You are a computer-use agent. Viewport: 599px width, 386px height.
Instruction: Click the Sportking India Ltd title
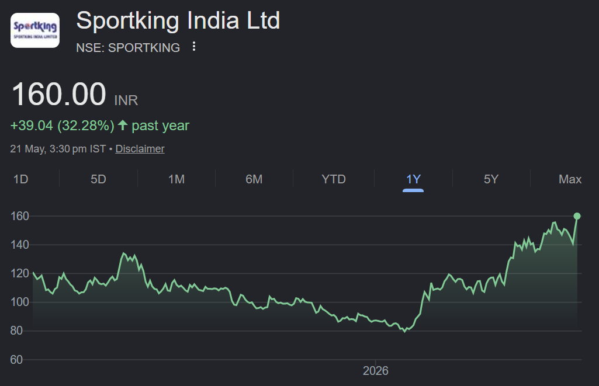pyautogui.click(x=178, y=20)
